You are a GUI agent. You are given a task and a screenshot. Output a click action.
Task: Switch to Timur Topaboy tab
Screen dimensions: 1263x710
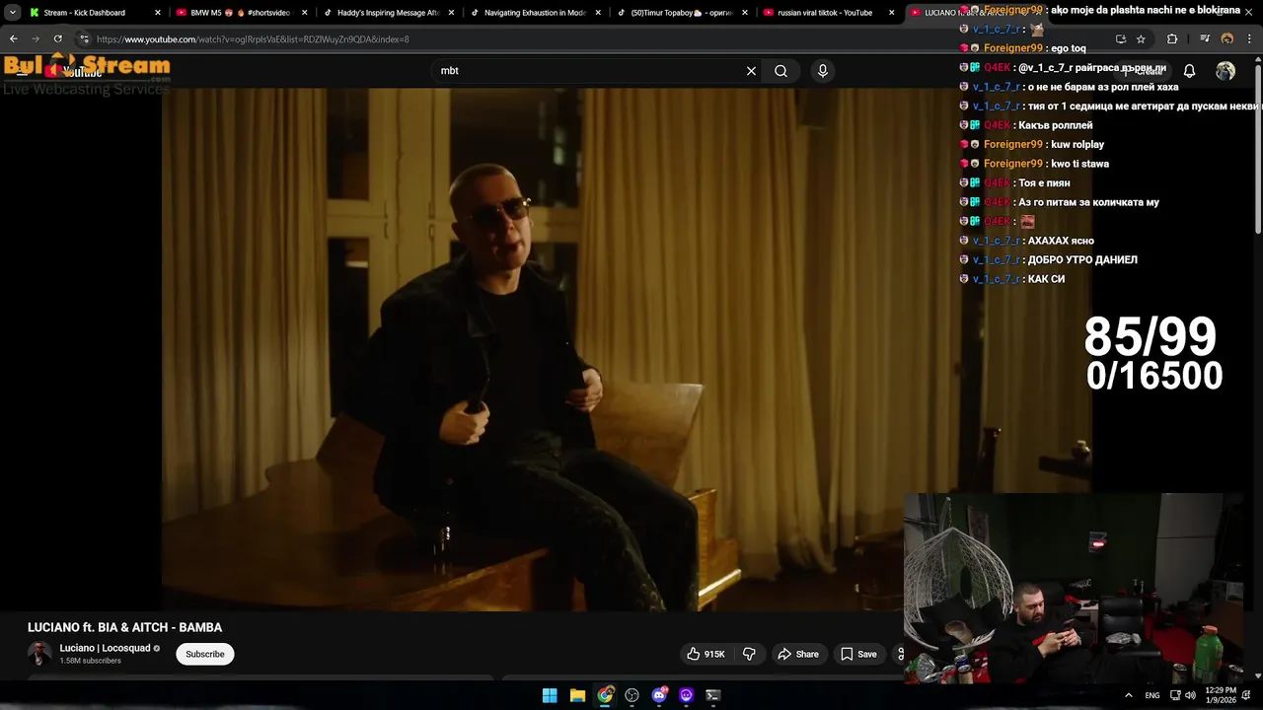tap(682, 13)
